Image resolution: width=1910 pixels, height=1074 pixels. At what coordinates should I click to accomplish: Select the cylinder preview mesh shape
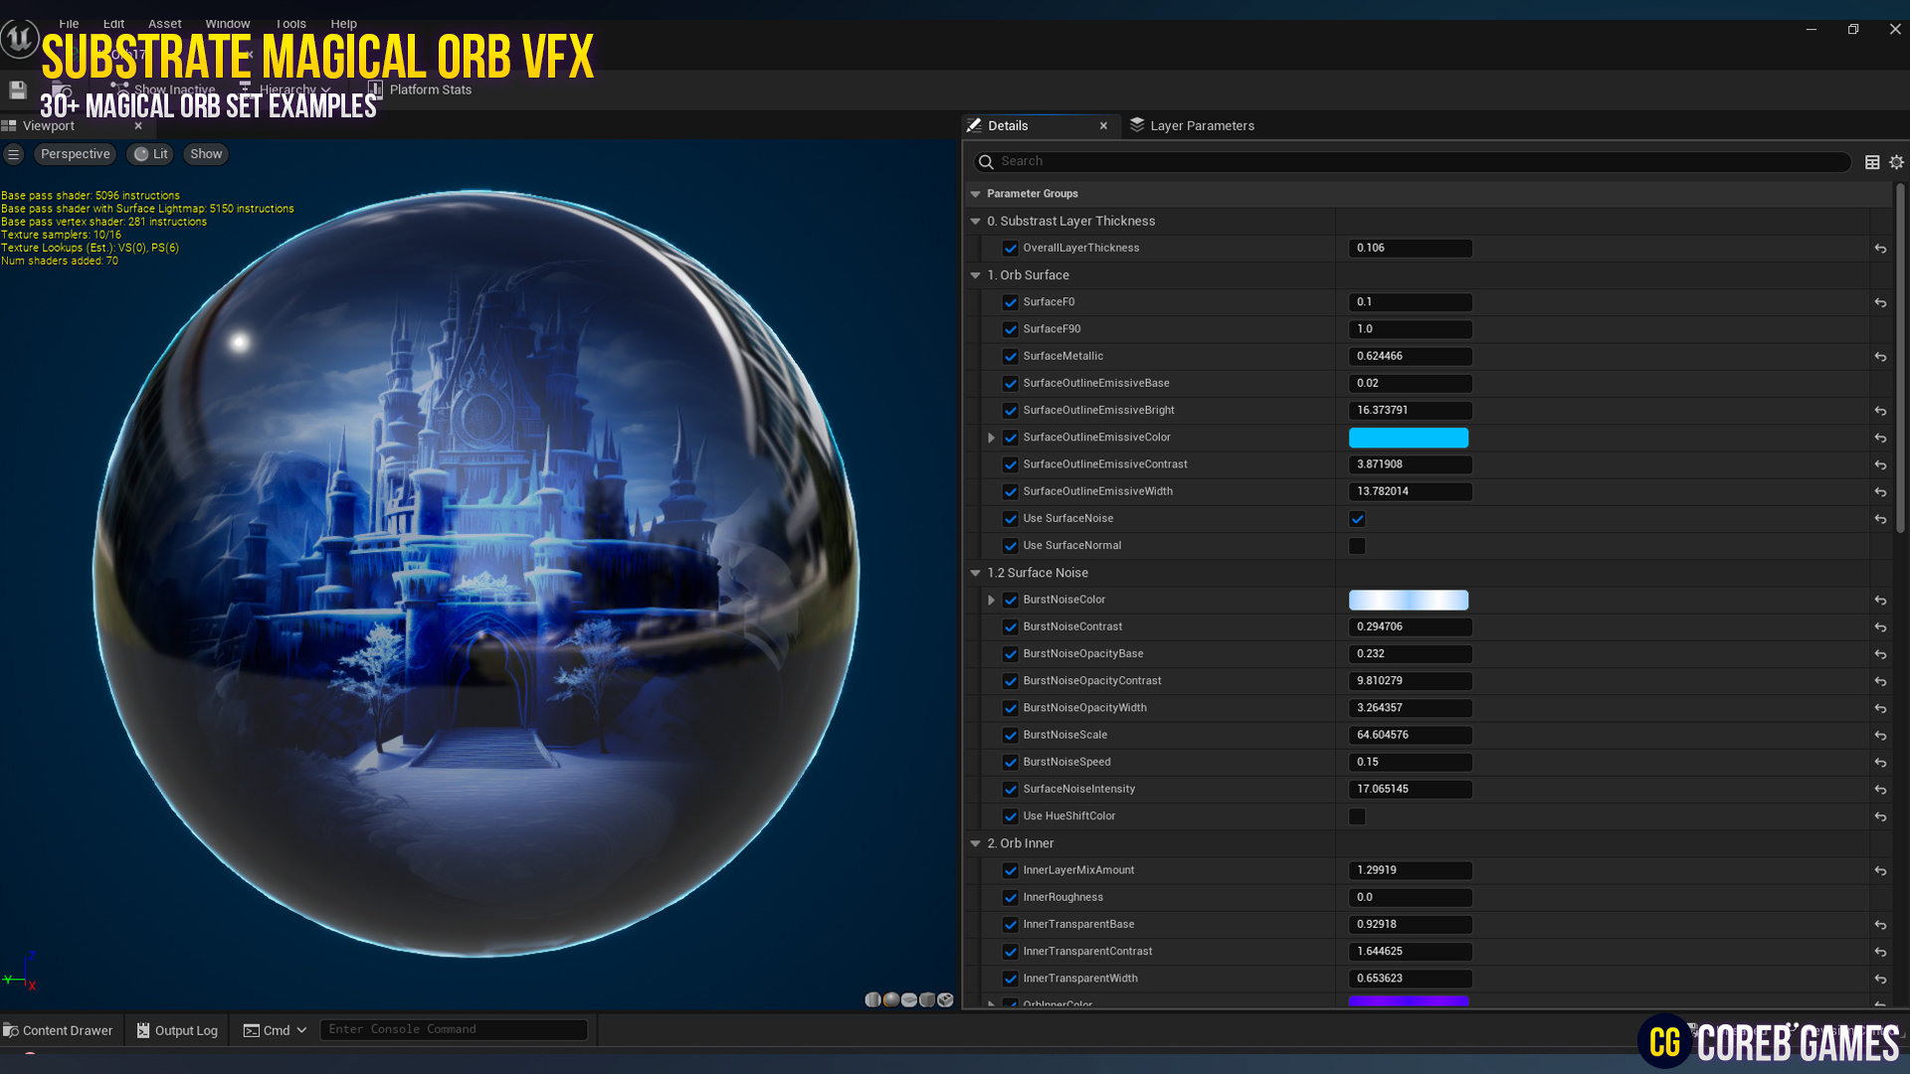[x=873, y=999]
